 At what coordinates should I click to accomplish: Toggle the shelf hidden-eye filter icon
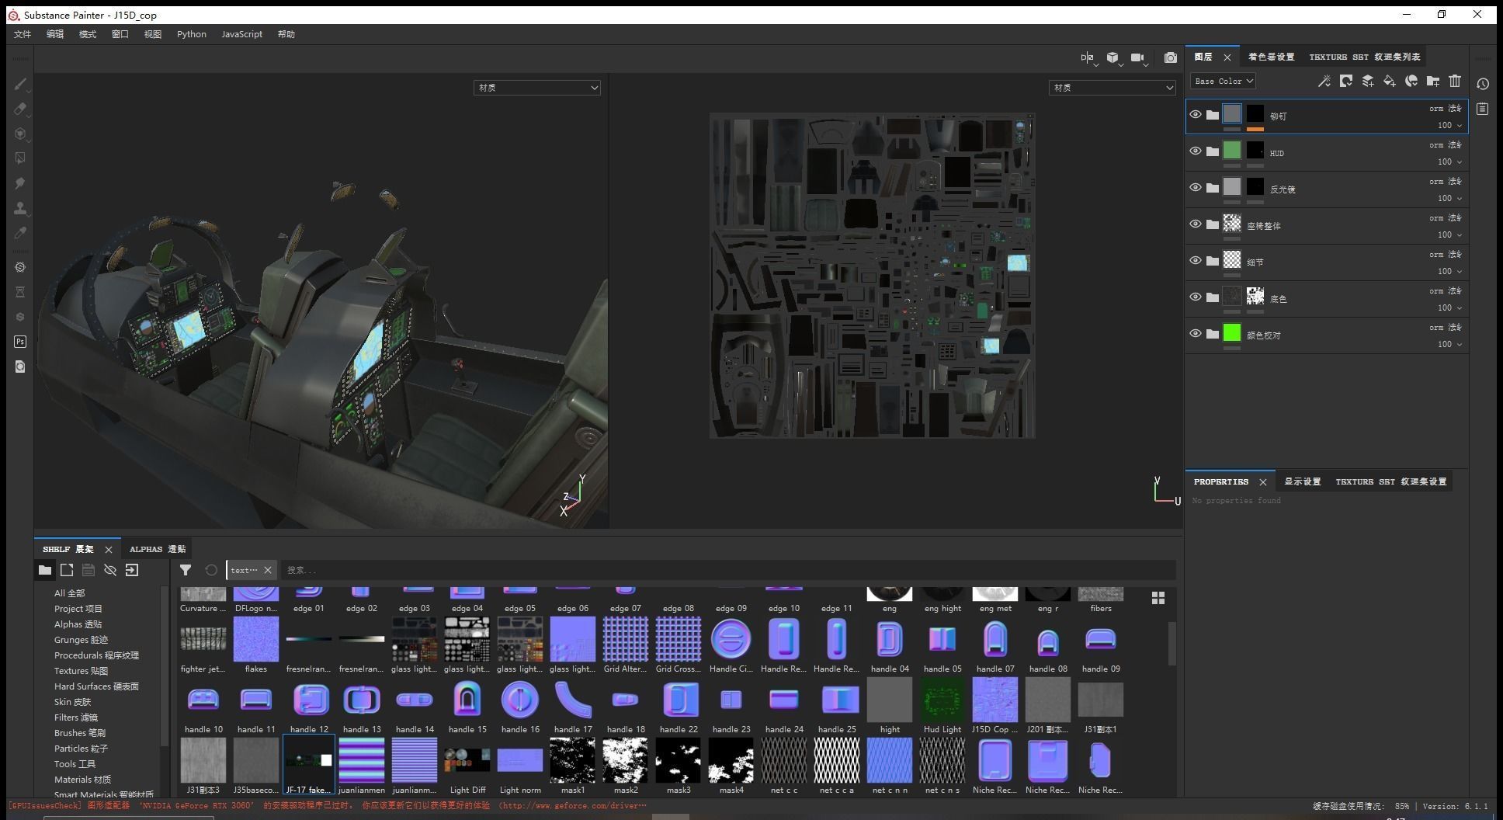click(110, 570)
